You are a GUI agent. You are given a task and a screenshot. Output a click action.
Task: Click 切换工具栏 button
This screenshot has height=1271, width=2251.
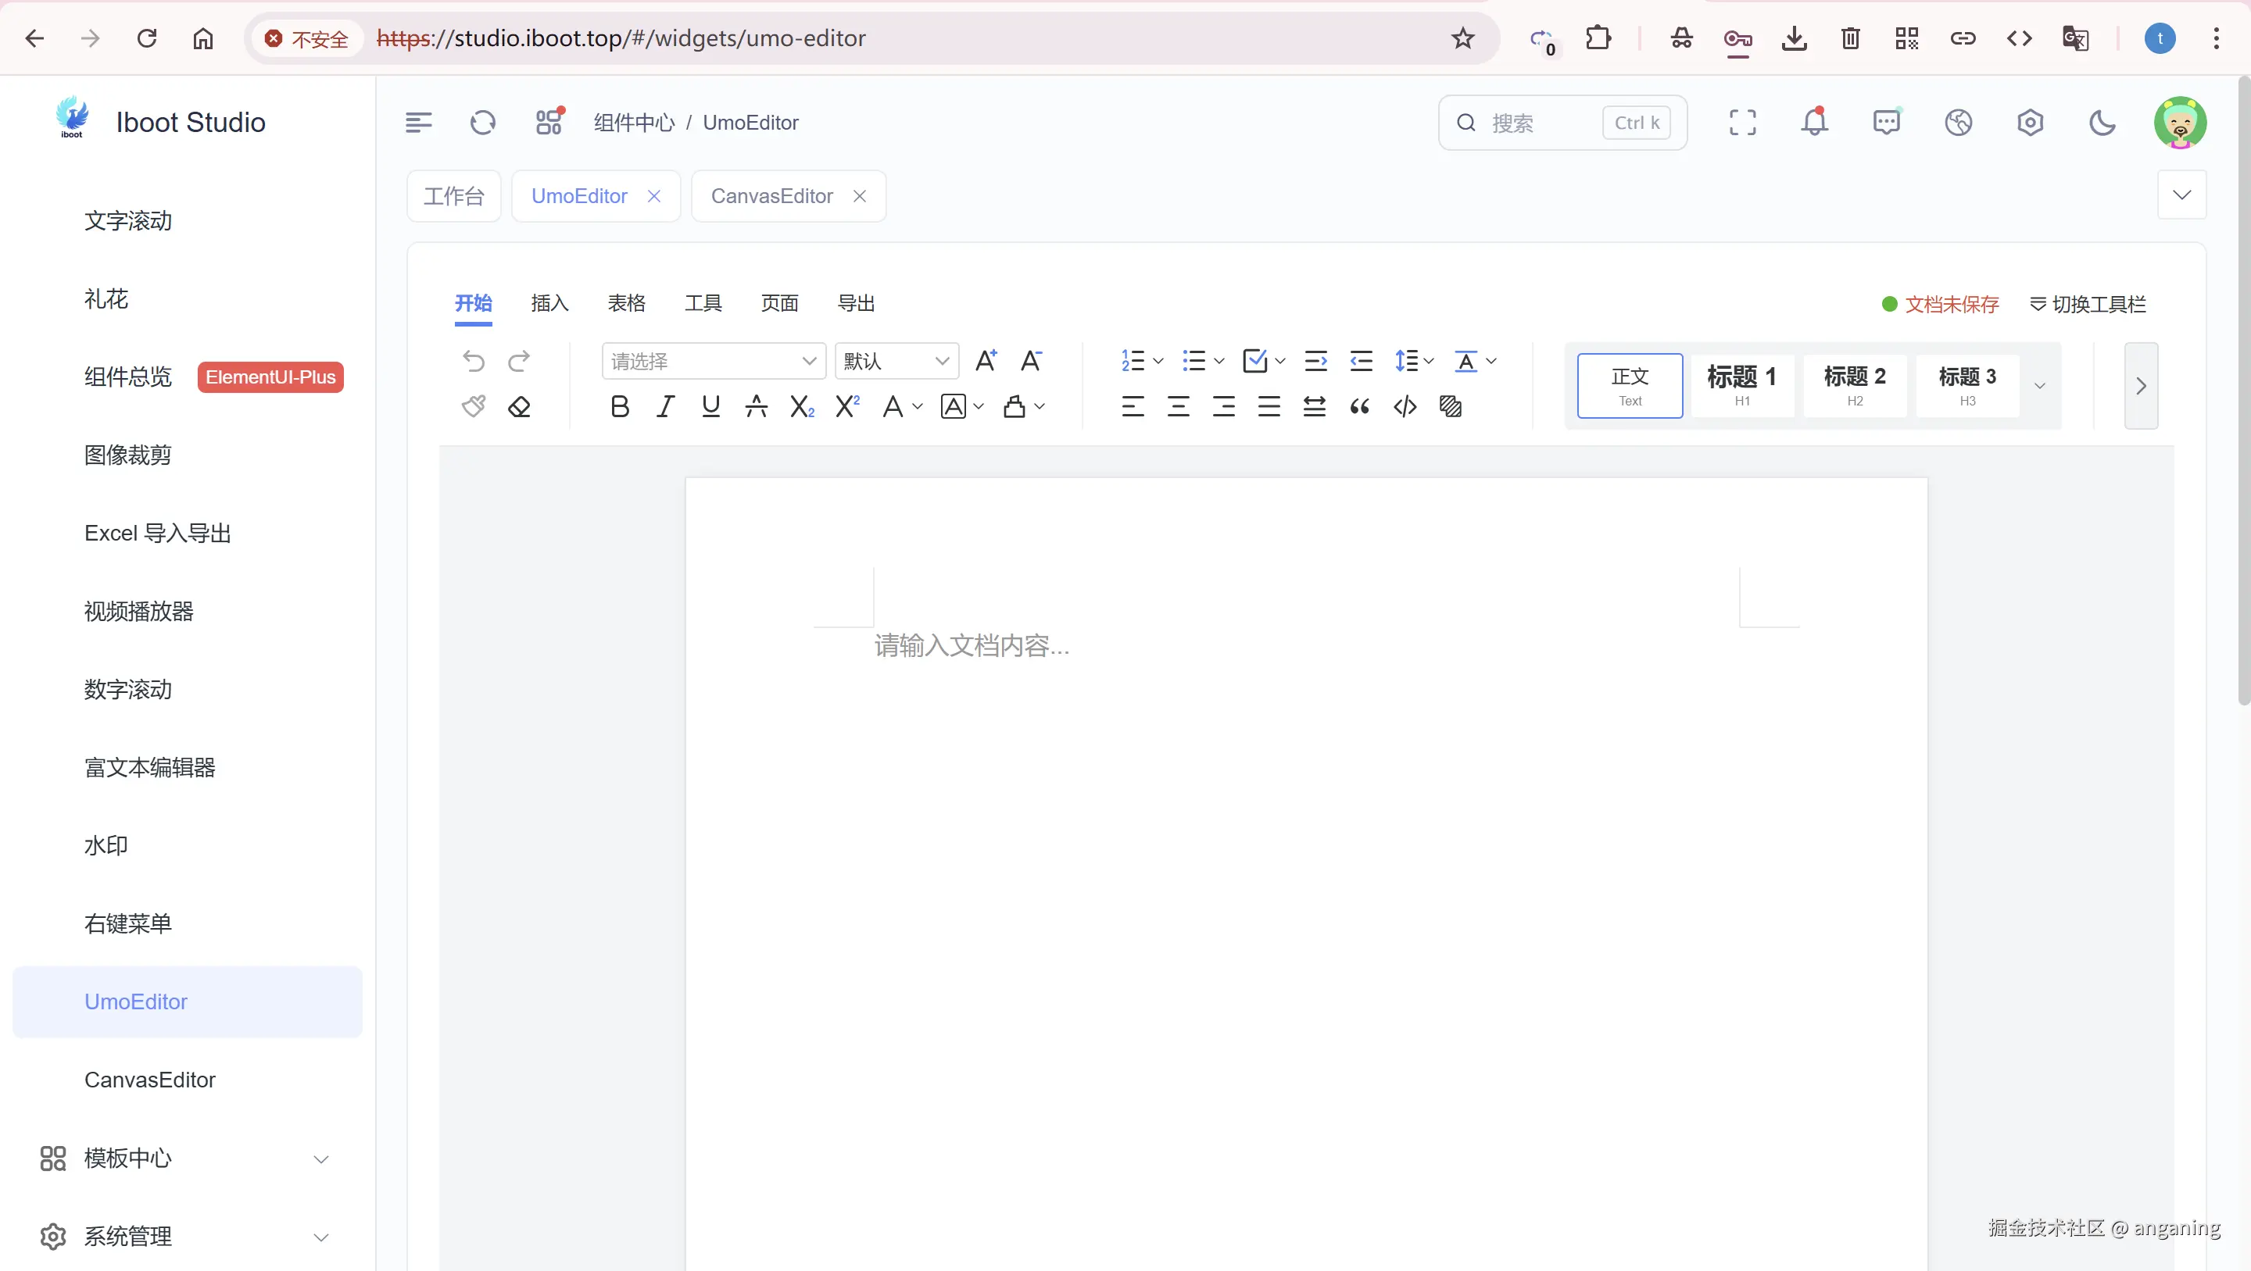(x=2088, y=305)
